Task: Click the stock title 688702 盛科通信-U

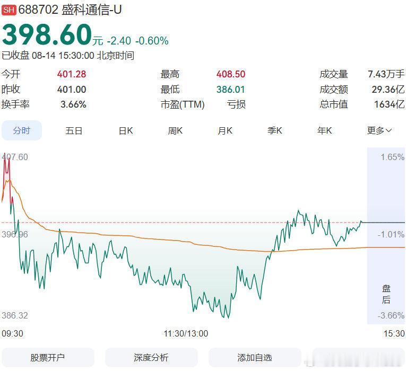Action: click(70, 10)
